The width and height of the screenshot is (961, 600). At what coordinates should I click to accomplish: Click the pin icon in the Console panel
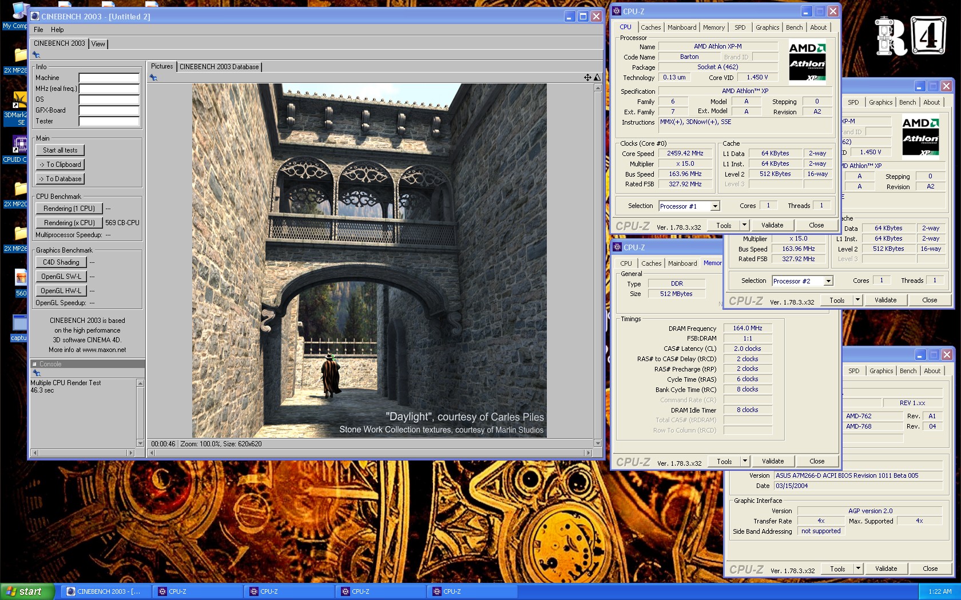point(37,373)
